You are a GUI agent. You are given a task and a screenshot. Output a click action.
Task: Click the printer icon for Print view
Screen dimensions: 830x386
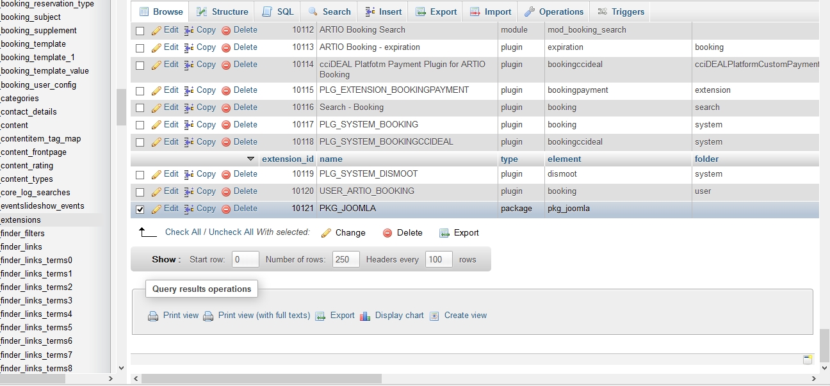(x=153, y=316)
